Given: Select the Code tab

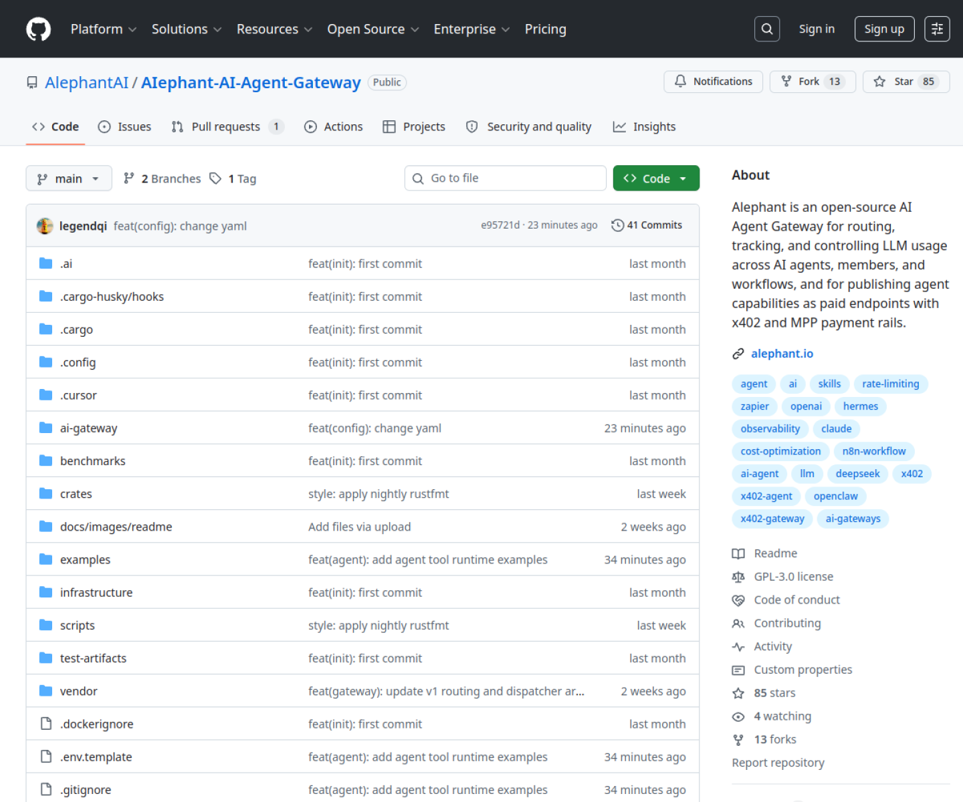Looking at the screenshot, I should click(56, 126).
